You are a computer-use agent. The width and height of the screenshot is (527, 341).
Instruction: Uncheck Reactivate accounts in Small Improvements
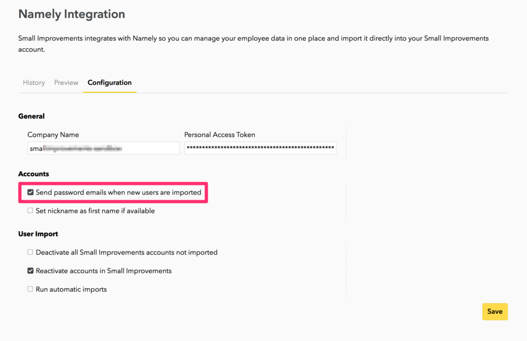pyautogui.click(x=30, y=271)
